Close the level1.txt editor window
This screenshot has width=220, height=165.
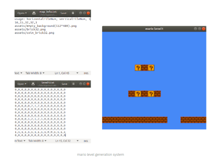pyautogui.click(x=88, y=84)
